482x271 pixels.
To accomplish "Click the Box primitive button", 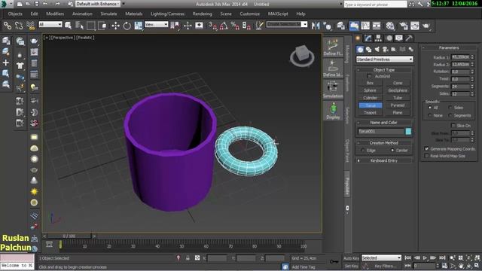I will coord(370,83).
